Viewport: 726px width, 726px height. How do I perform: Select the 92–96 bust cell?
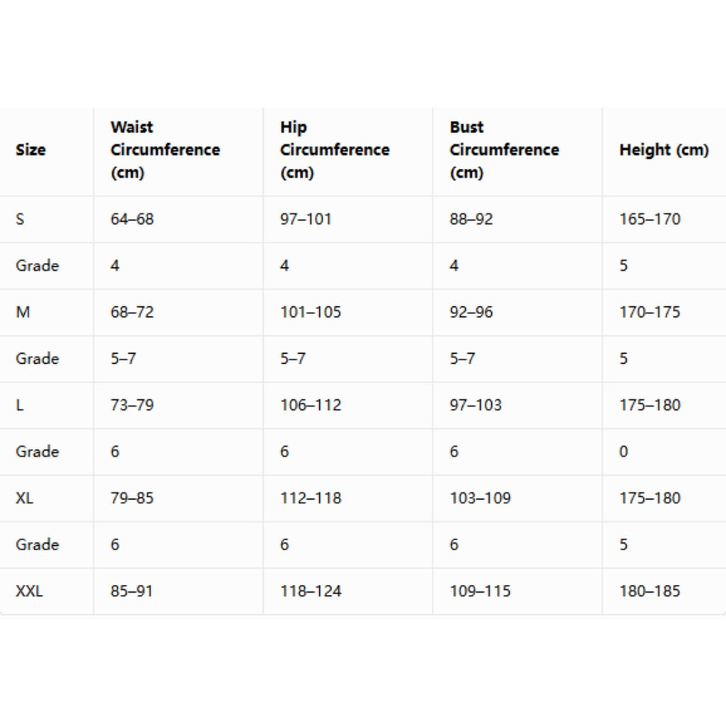[x=471, y=312]
